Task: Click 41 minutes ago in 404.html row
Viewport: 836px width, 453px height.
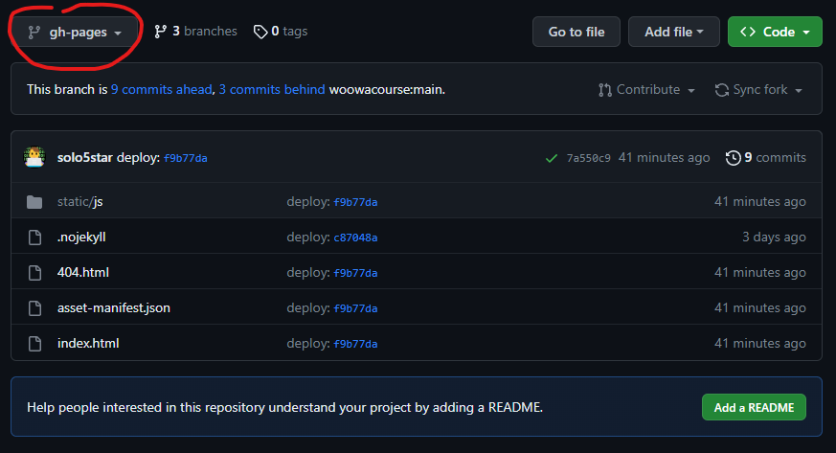Action: [760, 272]
